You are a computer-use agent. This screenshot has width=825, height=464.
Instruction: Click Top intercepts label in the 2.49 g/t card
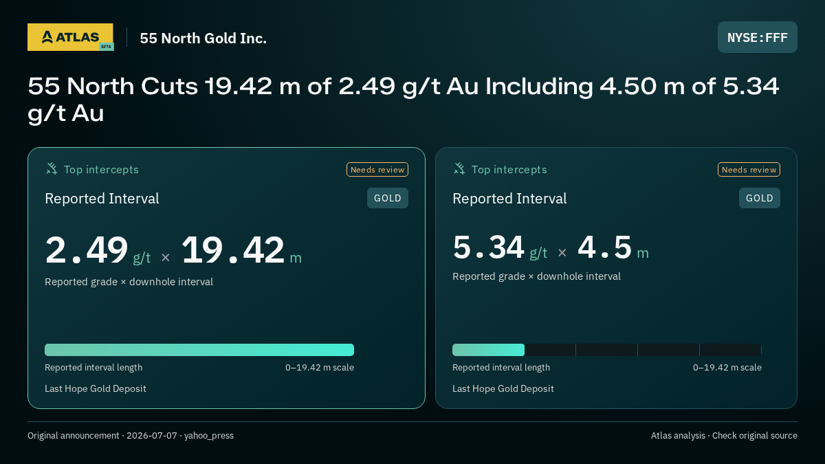101,169
